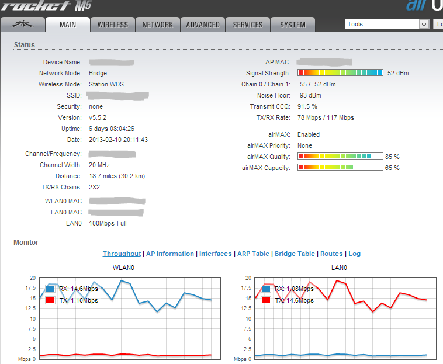Click the 'Status' section heading
The height and width of the screenshot is (364, 443).
pyautogui.click(x=25, y=44)
